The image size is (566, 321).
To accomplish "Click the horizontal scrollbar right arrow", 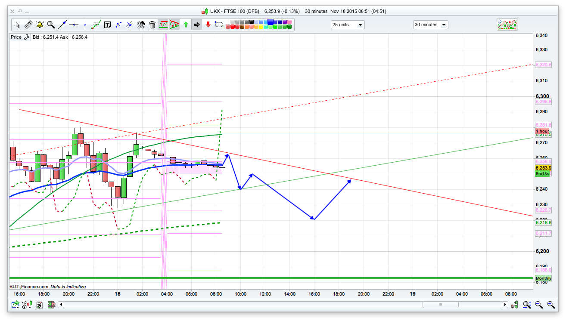I will (x=505, y=305).
